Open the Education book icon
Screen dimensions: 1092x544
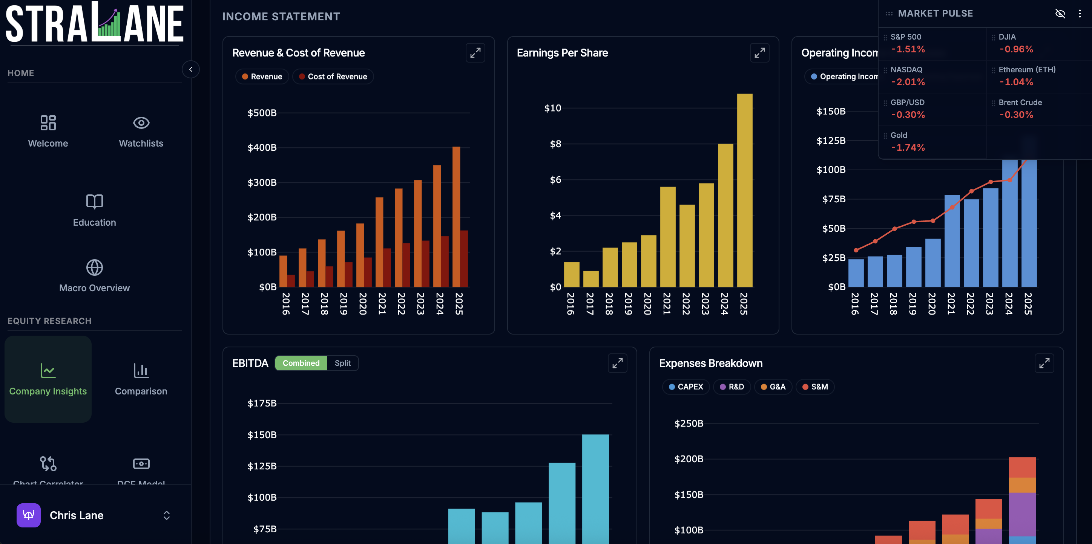(x=94, y=202)
